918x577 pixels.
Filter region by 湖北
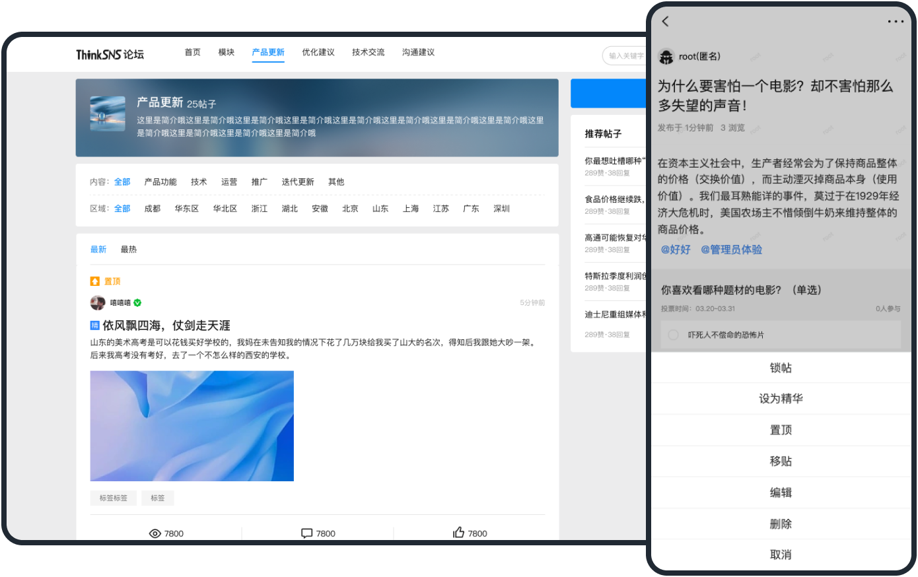[x=290, y=209]
